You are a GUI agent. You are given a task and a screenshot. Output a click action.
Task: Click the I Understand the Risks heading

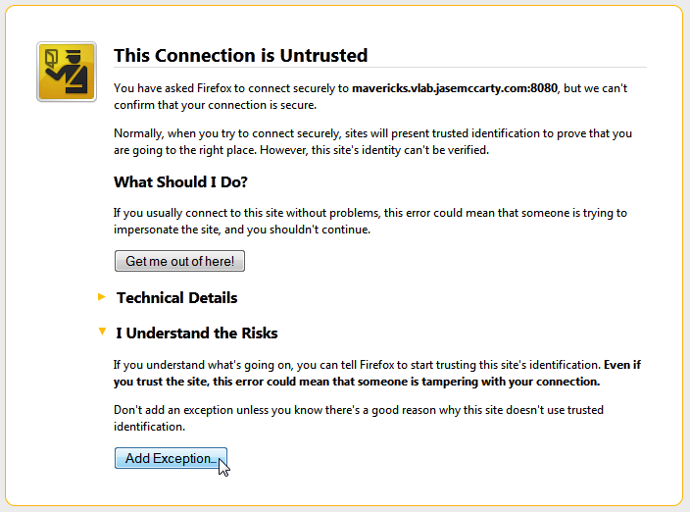coord(196,333)
